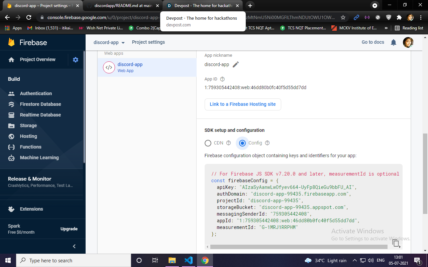Open Inbox Gmail bookmark
Screen dimensions: 428x267
(x=50, y=28)
